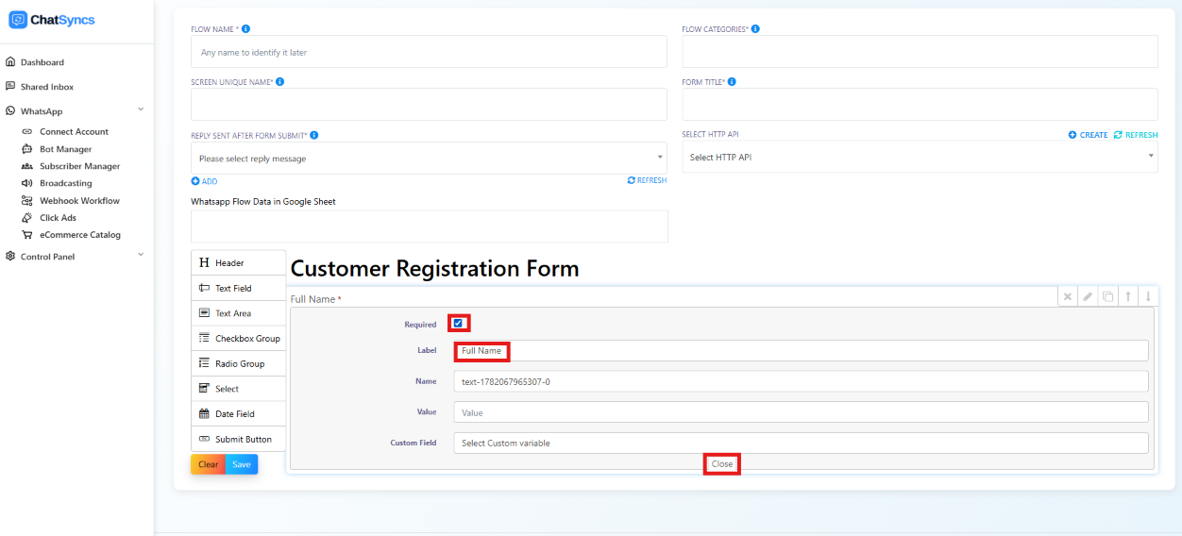This screenshot has width=1182, height=536.
Task: Click the Shared Inbox icon in sidebar
Action: (10, 87)
